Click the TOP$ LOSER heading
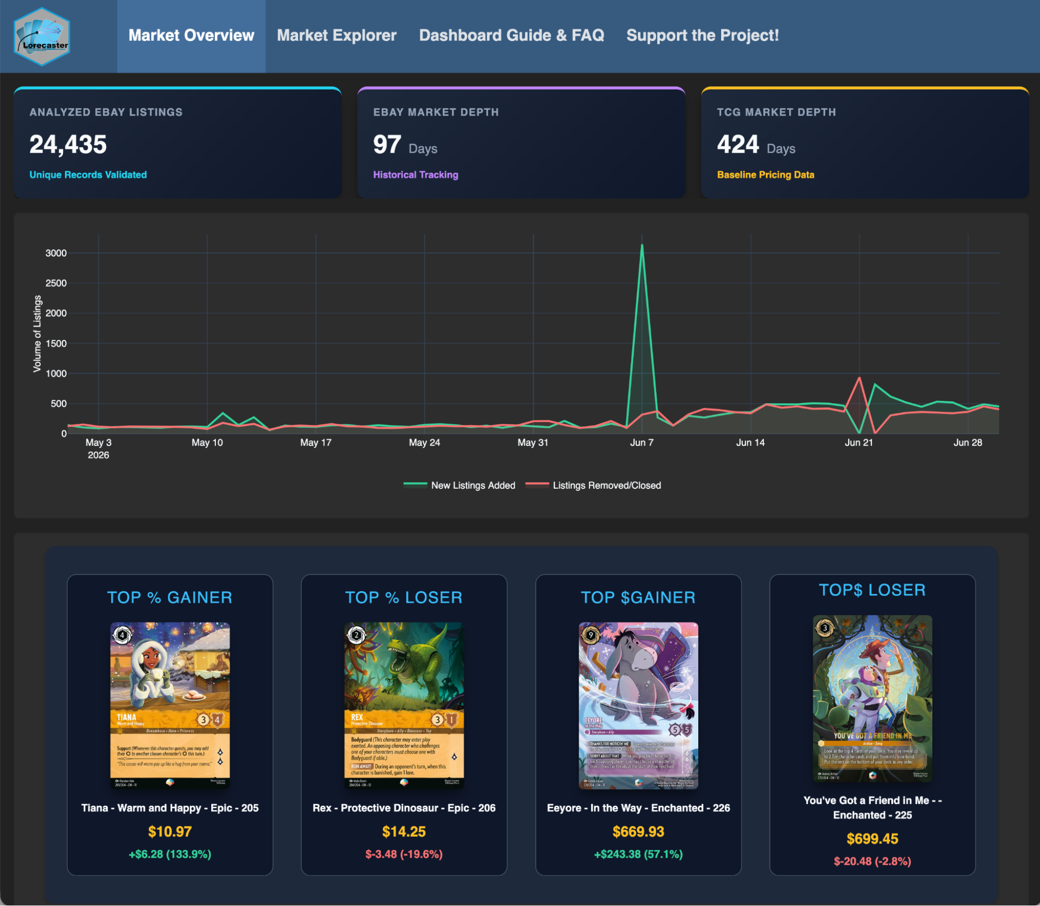The width and height of the screenshot is (1040, 906). point(872,590)
